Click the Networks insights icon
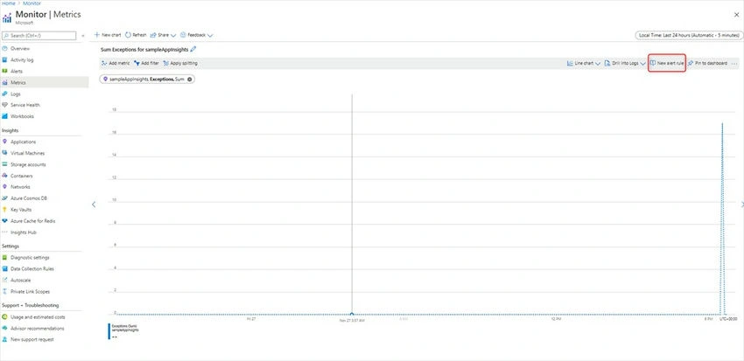 point(5,187)
